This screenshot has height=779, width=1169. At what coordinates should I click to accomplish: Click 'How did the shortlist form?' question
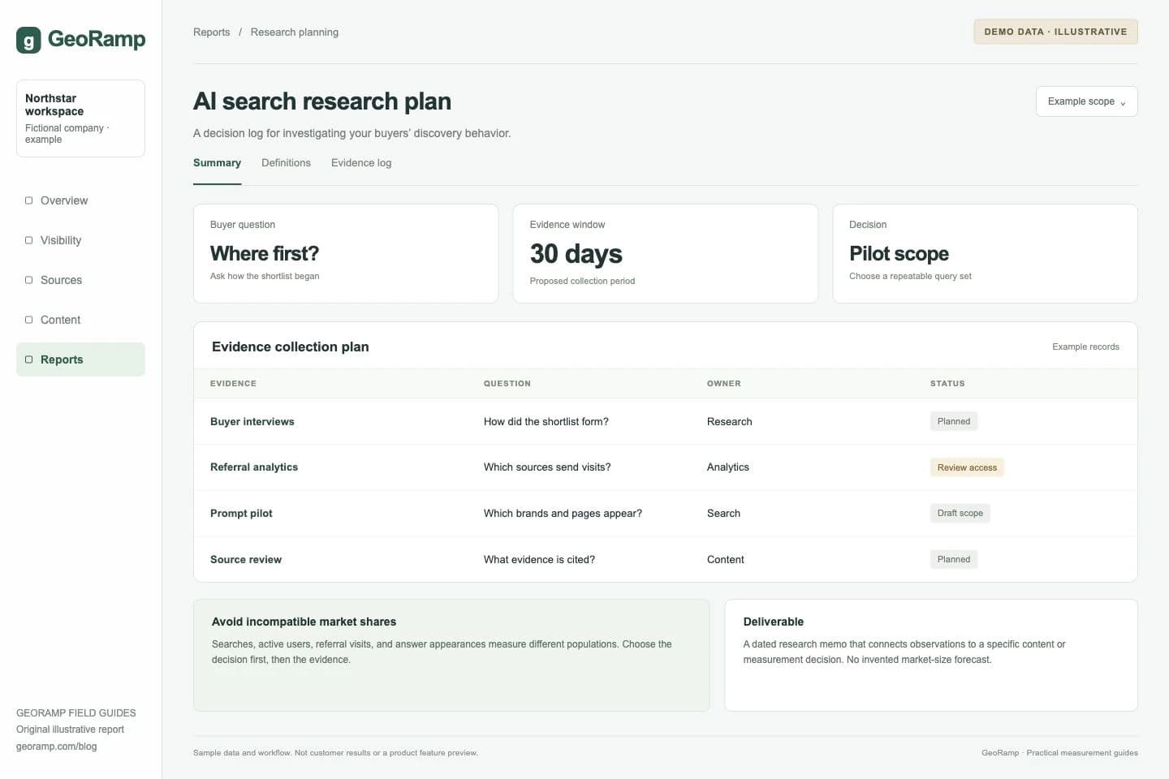click(x=546, y=422)
